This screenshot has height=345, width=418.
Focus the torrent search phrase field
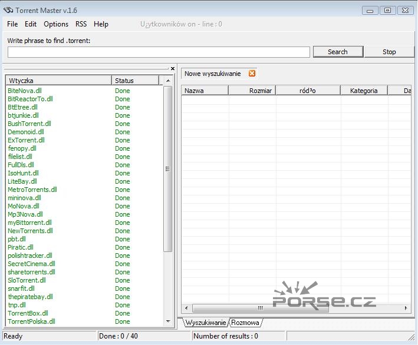click(x=159, y=52)
